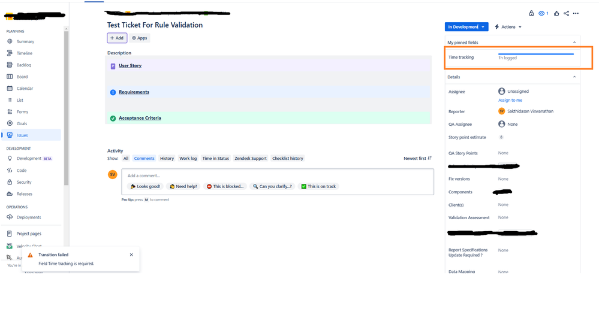Open the In Development status dropdown

click(466, 27)
